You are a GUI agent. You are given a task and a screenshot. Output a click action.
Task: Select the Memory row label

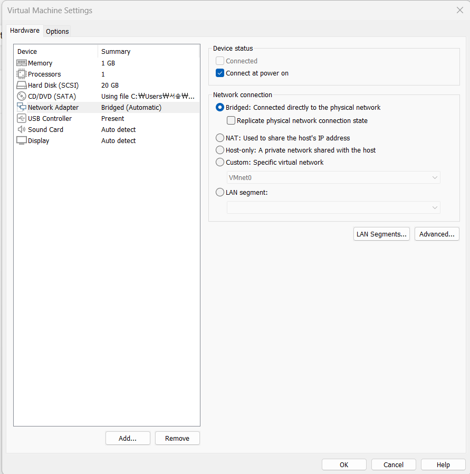coord(40,63)
